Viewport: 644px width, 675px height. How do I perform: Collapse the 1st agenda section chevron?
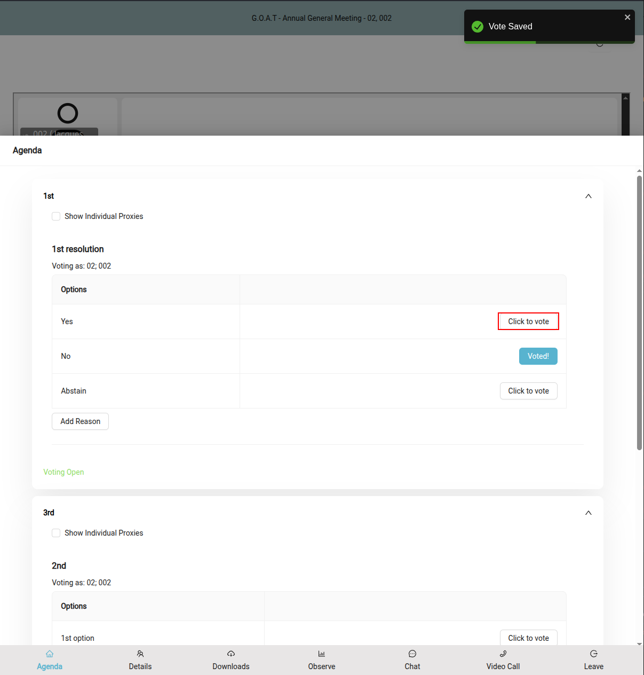coord(589,196)
